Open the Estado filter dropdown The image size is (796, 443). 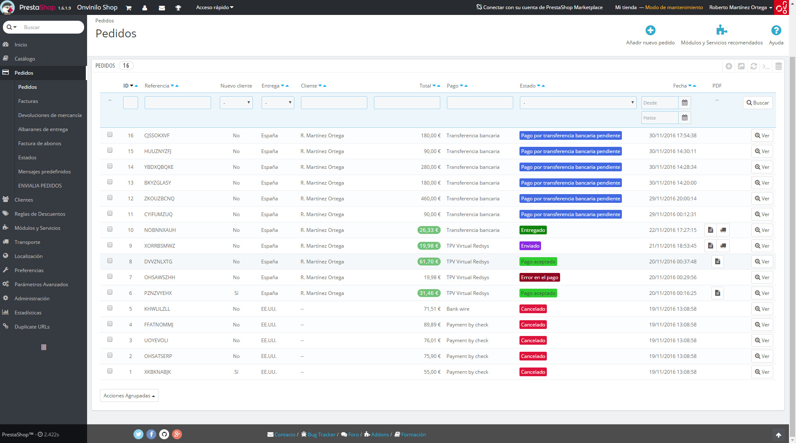coord(578,103)
